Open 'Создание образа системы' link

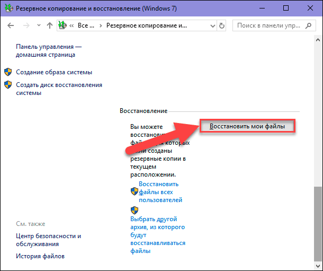coord(54,72)
